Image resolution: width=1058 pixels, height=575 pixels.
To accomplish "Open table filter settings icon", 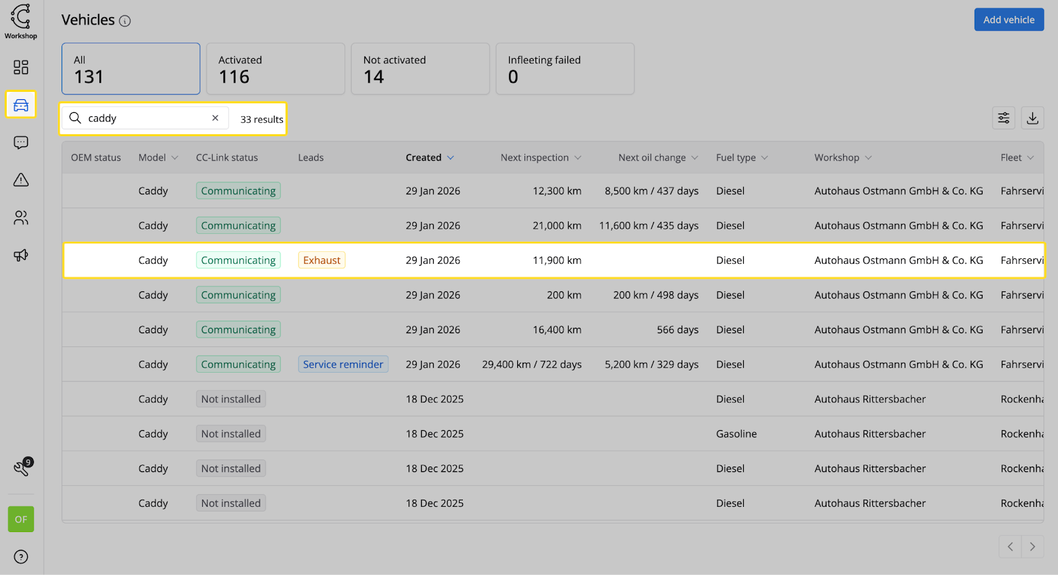I will click(1003, 118).
